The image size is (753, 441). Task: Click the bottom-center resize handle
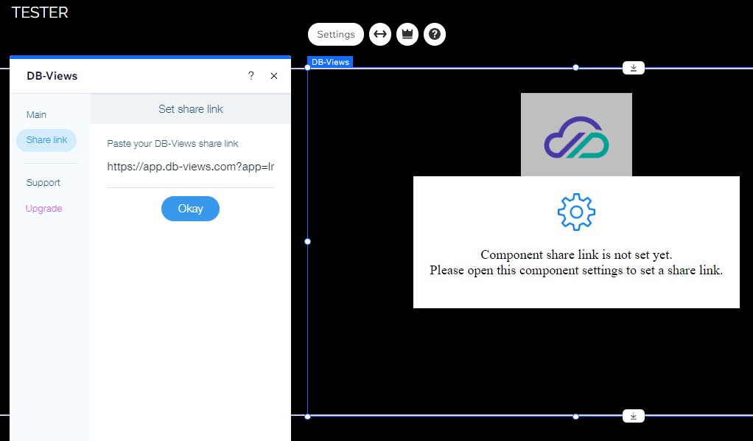point(576,417)
